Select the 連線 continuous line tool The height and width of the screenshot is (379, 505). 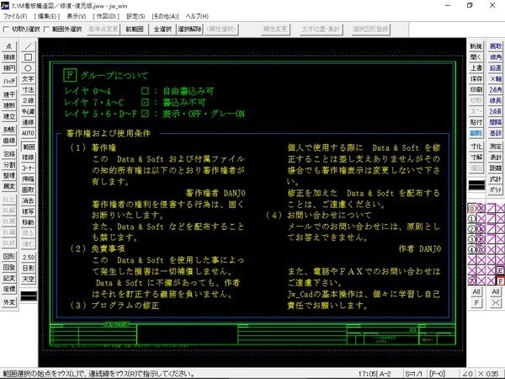click(x=28, y=122)
